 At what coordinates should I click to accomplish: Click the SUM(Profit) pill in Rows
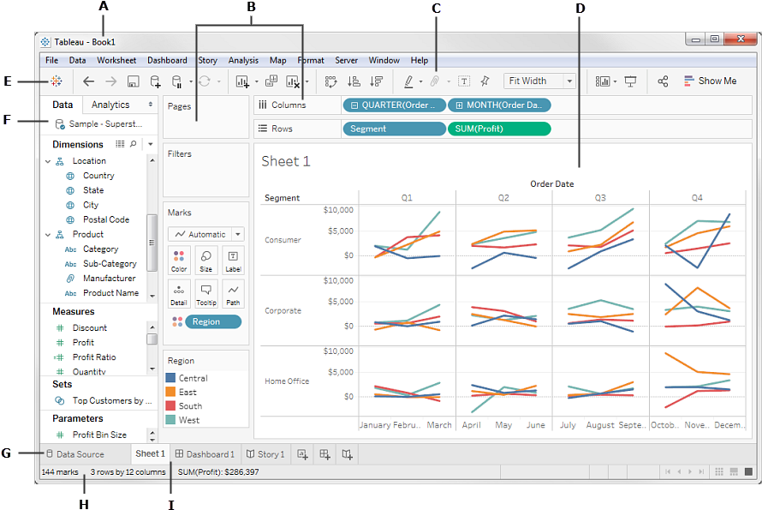499,129
